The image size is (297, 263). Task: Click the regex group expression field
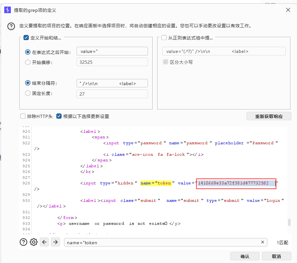coord(224,51)
